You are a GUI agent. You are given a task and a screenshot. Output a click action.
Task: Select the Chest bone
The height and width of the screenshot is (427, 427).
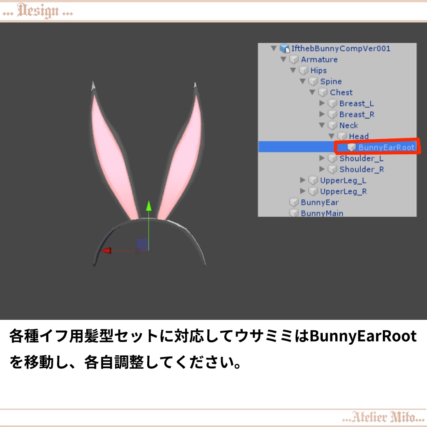pyautogui.click(x=341, y=92)
